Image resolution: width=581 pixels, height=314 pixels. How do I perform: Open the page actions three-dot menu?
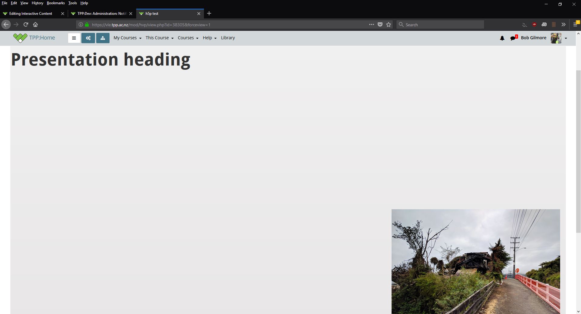coord(372,24)
